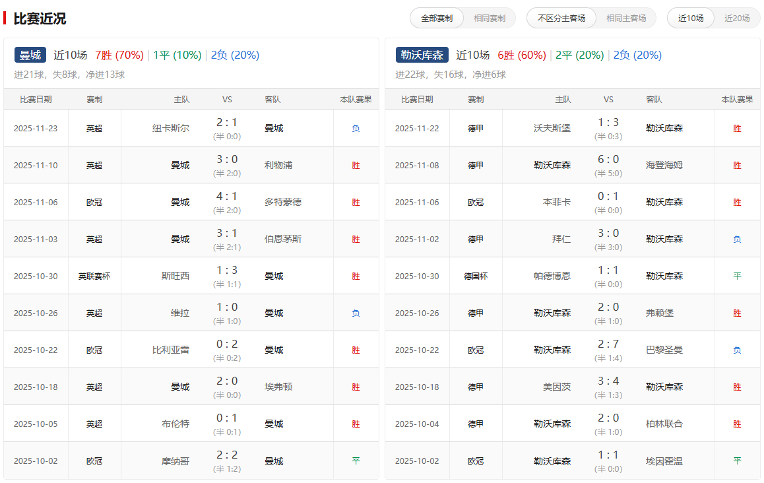This screenshot has height=483, width=764.
Task: Select the 全部赛制 filter option
Action: coord(437,18)
